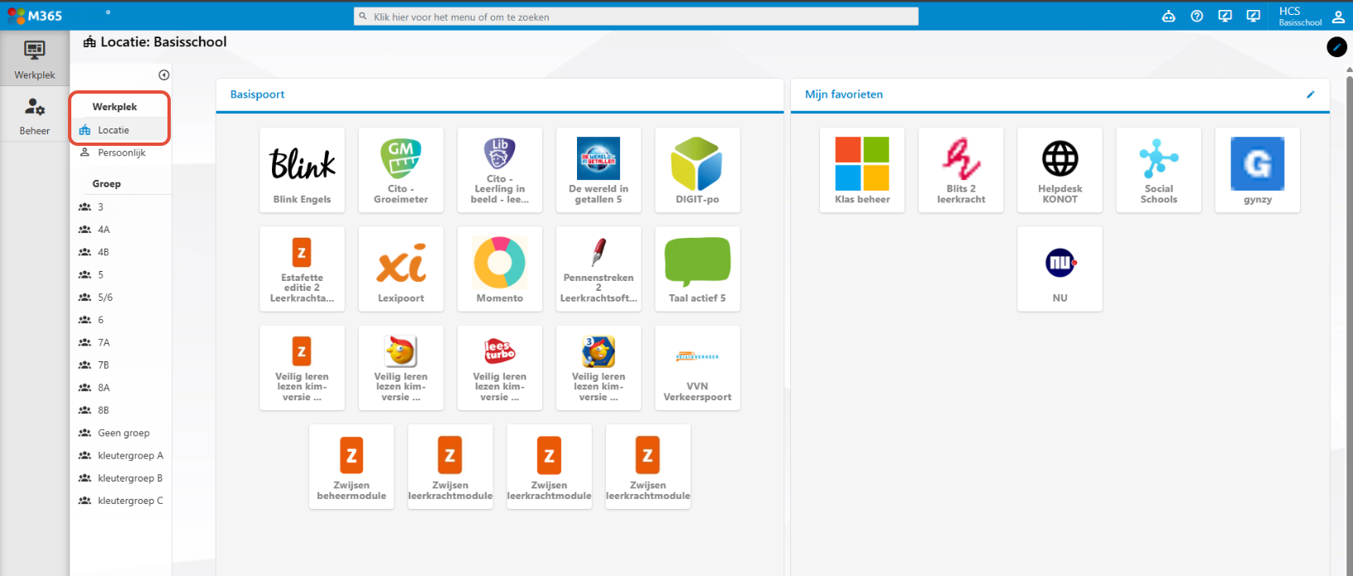Image resolution: width=1353 pixels, height=576 pixels.
Task: Select Locatie in the Werkplek menu
Action: [121, 130]
